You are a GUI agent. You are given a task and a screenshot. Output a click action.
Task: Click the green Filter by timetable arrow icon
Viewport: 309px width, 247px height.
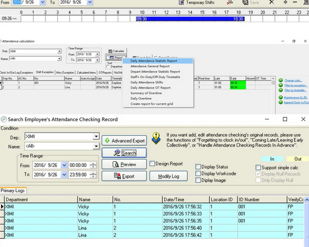[x=281, y=90]
